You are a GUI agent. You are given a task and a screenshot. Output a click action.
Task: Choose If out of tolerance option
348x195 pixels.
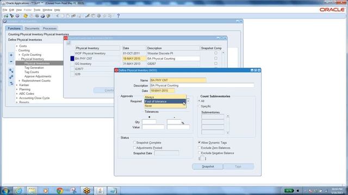(x=165, y=101)
